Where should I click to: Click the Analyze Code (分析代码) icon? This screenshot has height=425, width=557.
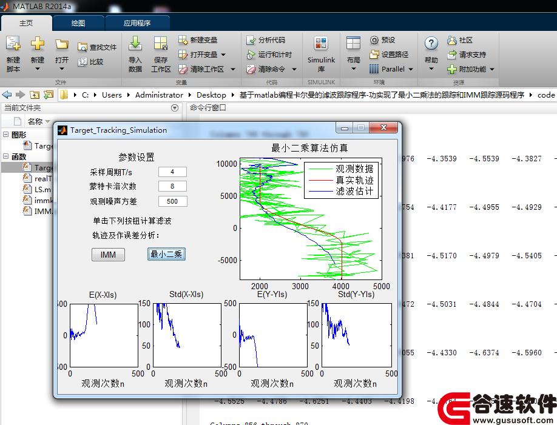251,40
